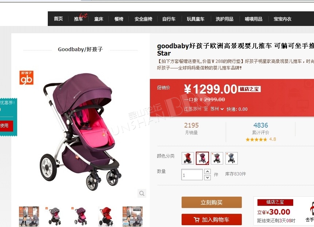
Task: Click the orange gb brand logo
Action: click(26, 77)
